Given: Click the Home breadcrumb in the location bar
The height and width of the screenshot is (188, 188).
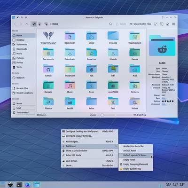Looking at the screenshot, I should coord(55,24).
